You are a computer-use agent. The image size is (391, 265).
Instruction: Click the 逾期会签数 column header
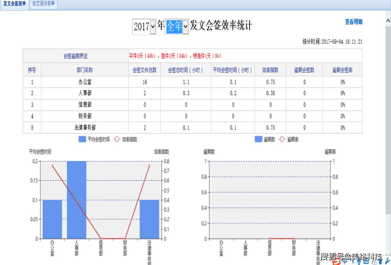point(304,70)
